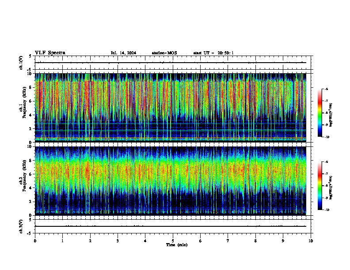This screenshot has height=270, width=350.
Task: Click the ch.2 "Frequency (kHz)" axis label
Action: 24,175
